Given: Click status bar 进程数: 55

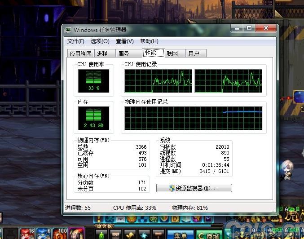Looking at the screenshot, I should (78, 208).
